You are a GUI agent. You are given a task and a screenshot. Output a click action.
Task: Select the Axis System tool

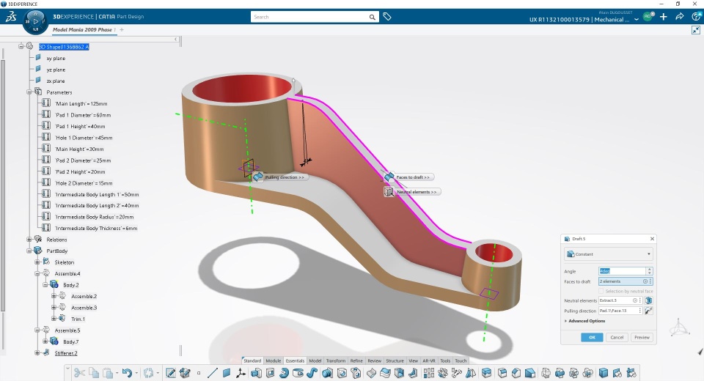(241, 373)
